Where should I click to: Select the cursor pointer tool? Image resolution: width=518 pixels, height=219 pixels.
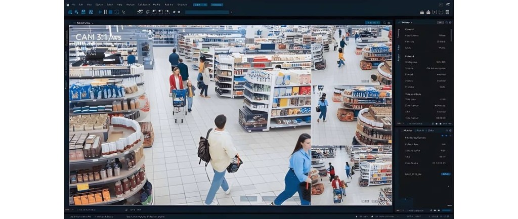coord(123,12)
